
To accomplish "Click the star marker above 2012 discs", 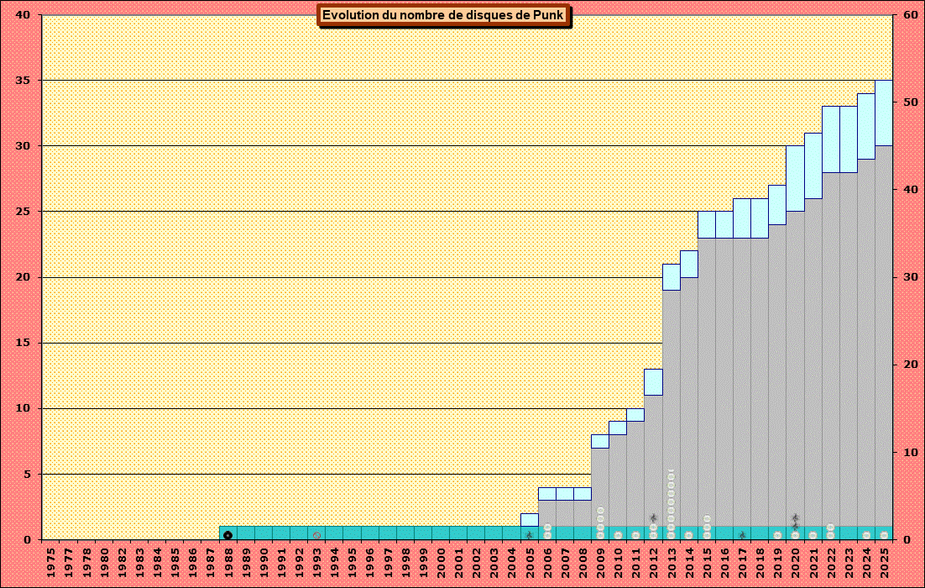I will [653, 518].
